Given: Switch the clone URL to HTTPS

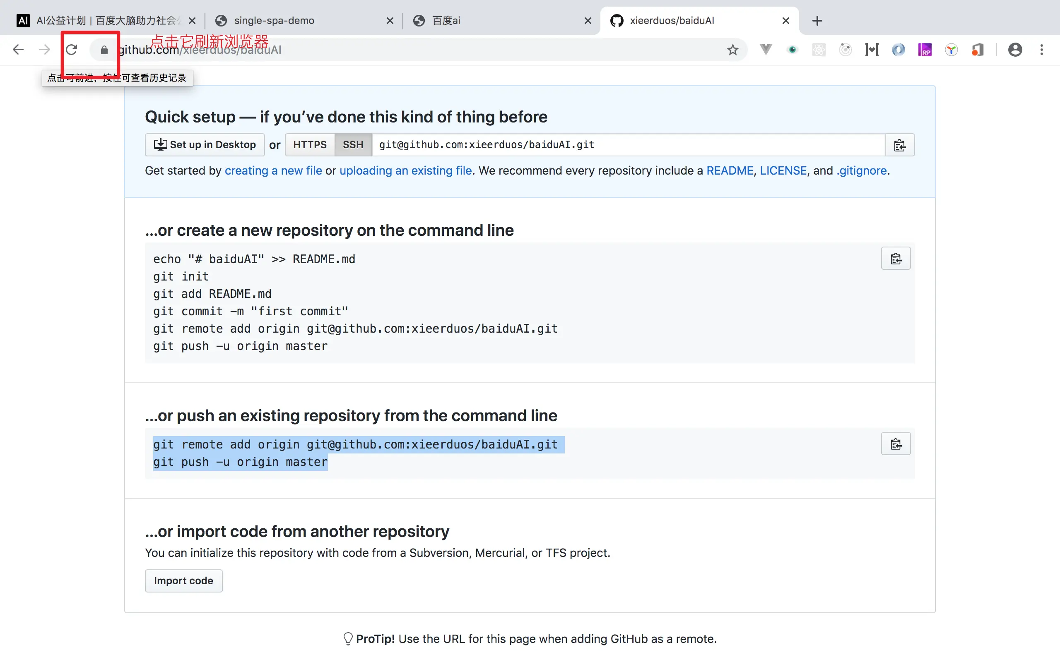Looking at the screenshot, I should pos(310,145).
